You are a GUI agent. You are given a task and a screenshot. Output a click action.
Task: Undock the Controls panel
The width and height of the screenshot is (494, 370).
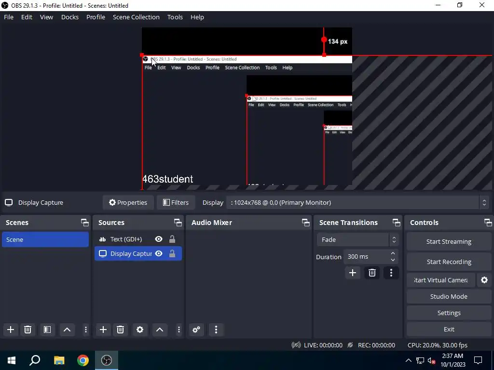click(x=488, y=223)
